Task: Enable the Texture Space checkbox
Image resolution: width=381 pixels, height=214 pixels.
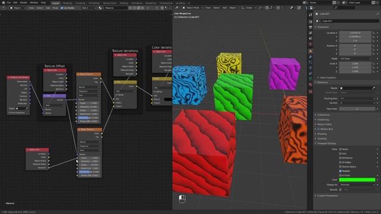Action: click(x=340, y=166)
